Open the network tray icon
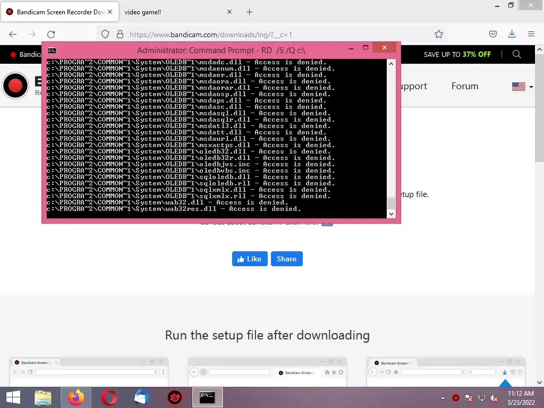 481,398
